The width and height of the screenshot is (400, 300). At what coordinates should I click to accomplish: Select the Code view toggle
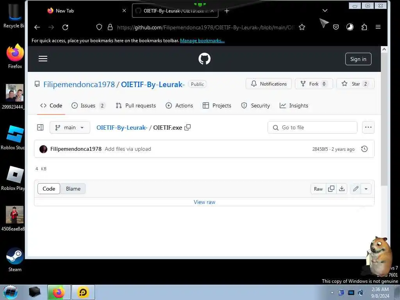click(49, 189)
